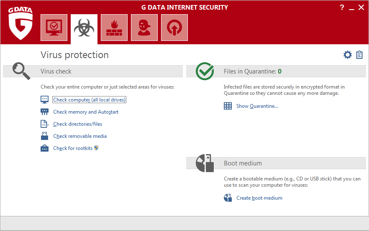The width and height of the screenshot is (369, 231).
Task: Click the Check computer monitor icon
Action: [44, 100]
